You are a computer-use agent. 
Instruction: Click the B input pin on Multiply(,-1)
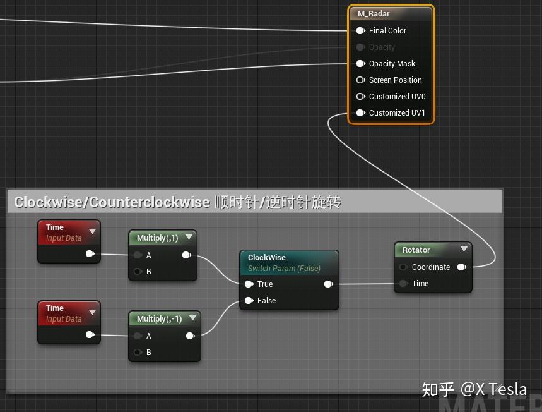[x=138, y=352]
